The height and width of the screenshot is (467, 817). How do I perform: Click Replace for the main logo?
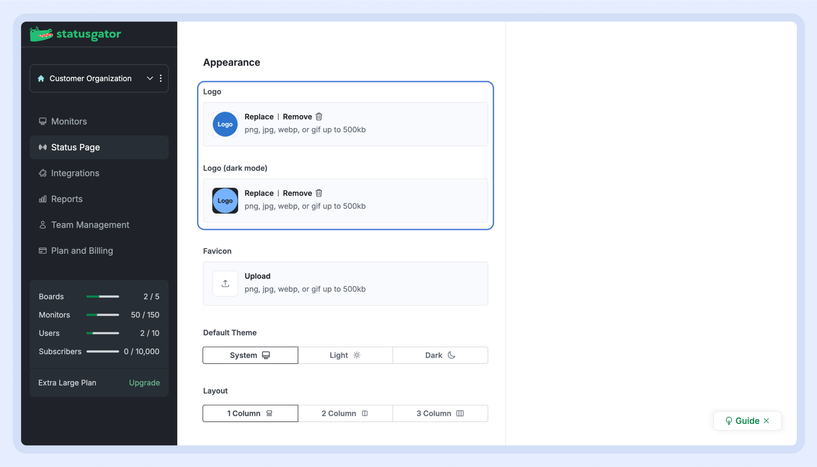point(259,117)
